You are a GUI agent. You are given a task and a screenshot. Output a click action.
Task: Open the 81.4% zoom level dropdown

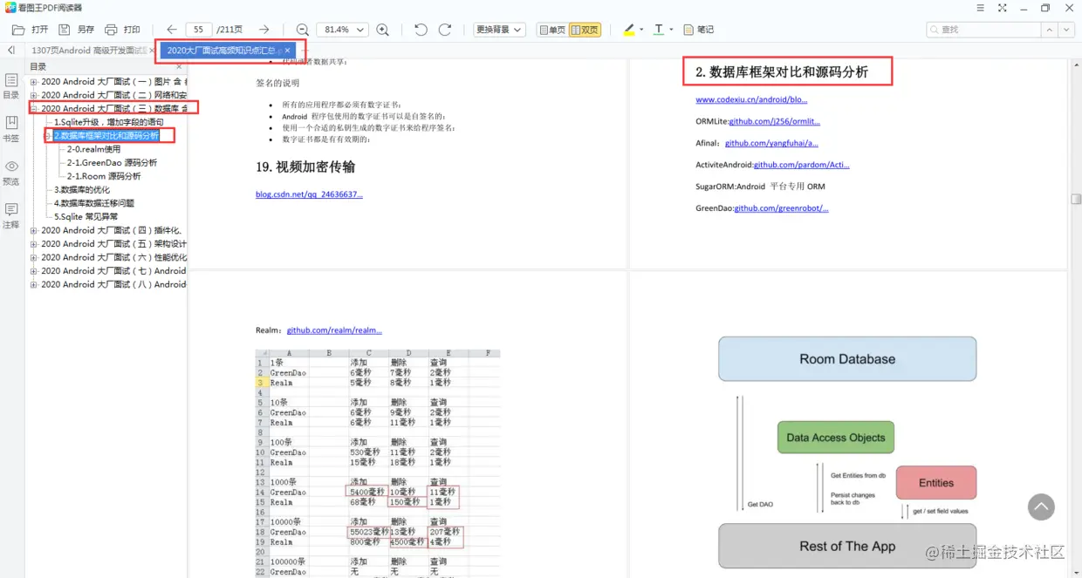pos(342,30)
